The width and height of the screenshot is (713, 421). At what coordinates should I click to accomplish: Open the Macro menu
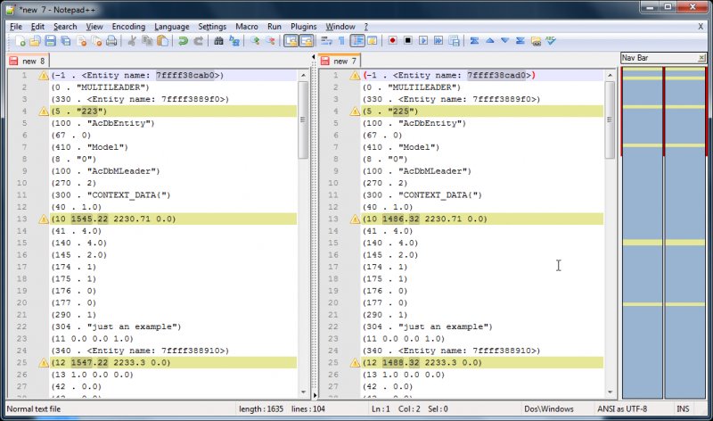click(247, 27)
